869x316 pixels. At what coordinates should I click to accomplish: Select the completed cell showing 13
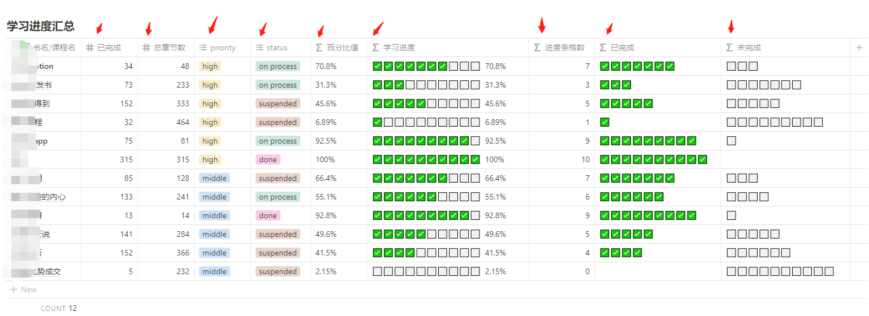click(109, 215)
